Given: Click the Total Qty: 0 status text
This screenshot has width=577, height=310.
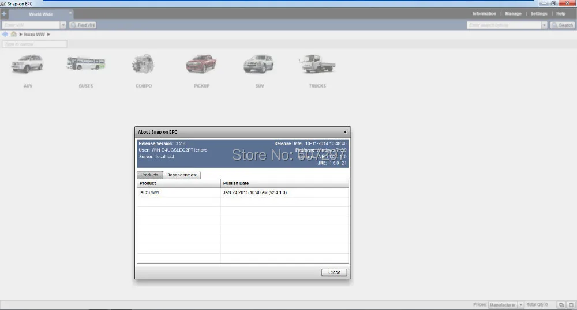Looking at the screenshot, I should [x=537, y=304].
